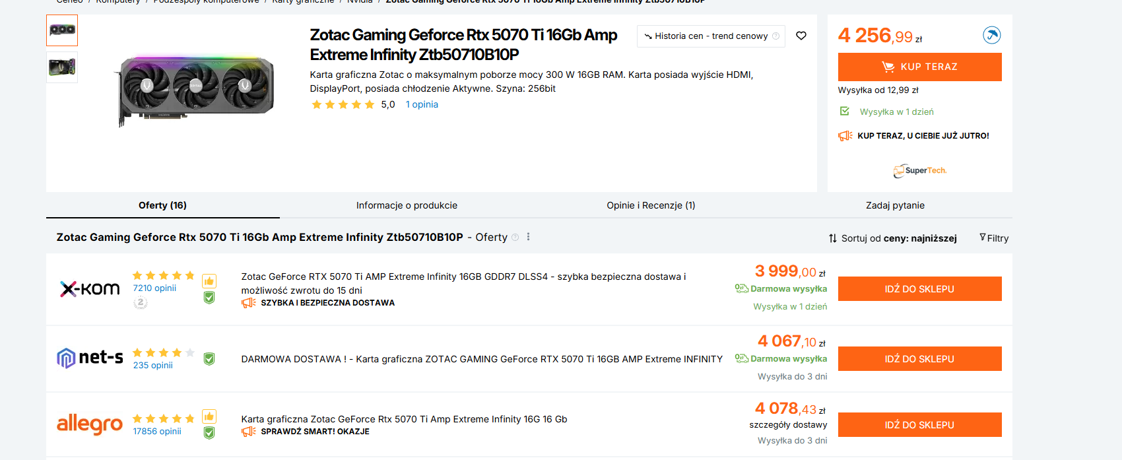Click the x-kom green trusted-shop shield badge

209,298
